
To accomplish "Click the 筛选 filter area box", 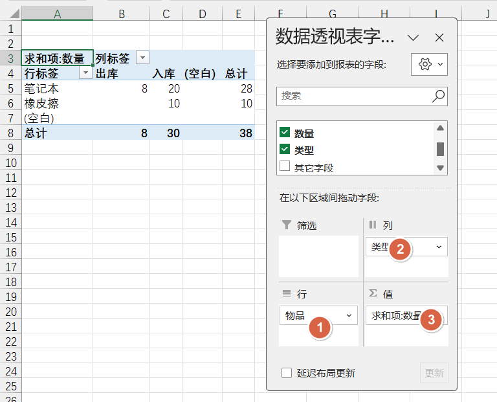I will [318, 256].
